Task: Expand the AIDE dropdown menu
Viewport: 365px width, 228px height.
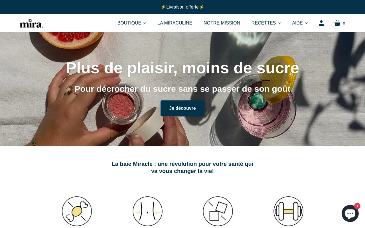Action: 300,23
